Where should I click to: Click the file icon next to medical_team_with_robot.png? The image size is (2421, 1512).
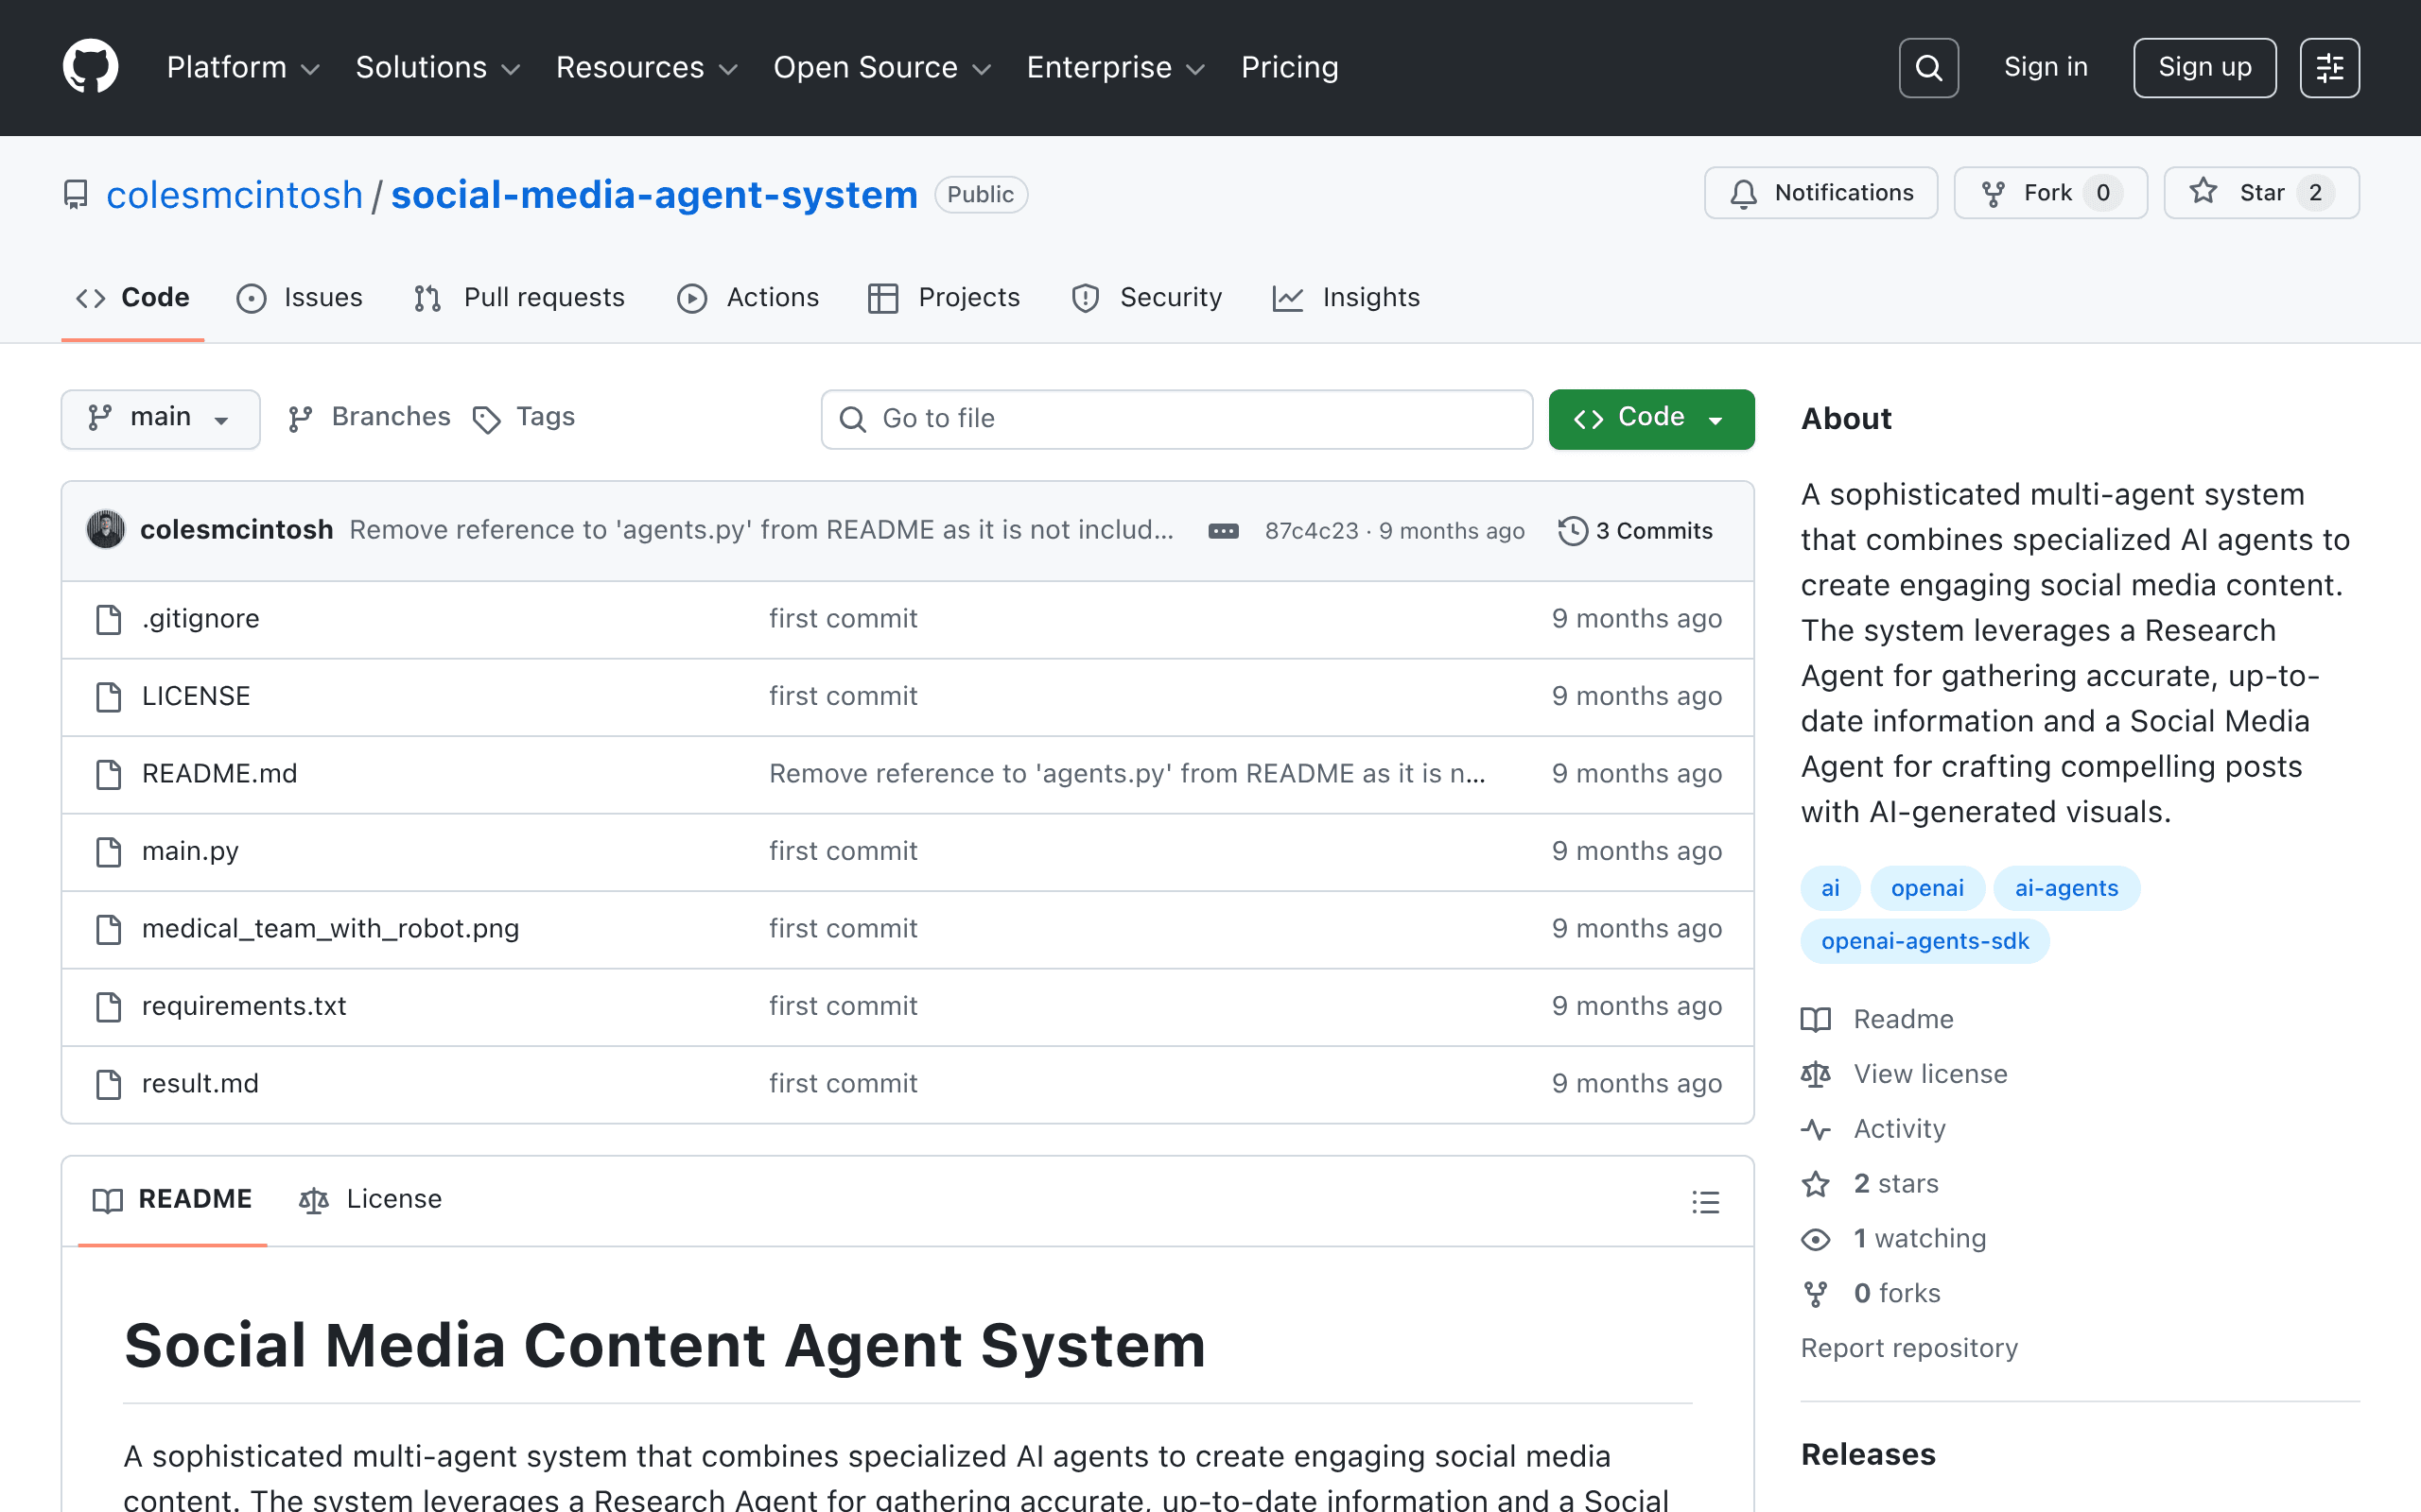[108, 929]
